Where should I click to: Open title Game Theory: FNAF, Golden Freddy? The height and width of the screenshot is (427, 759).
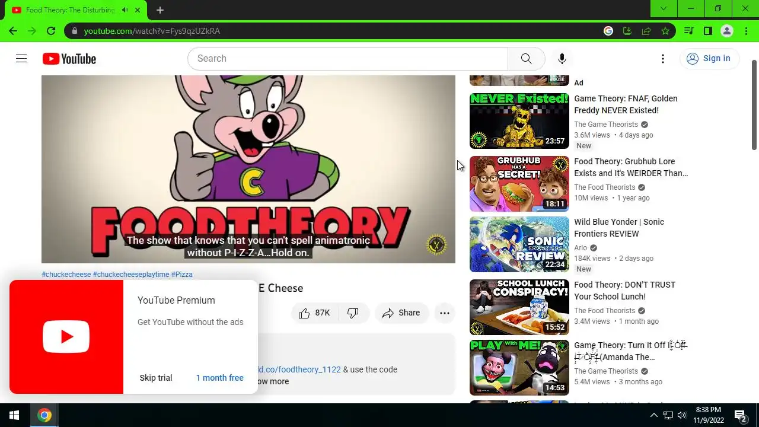[626, 104]
